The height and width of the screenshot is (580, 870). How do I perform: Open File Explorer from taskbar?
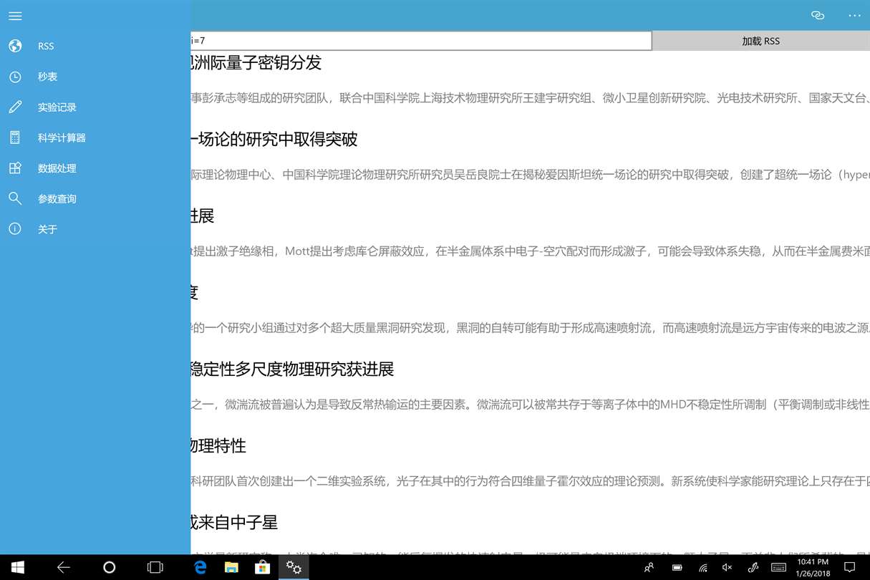pyautogui.click(x=231, y=567)
